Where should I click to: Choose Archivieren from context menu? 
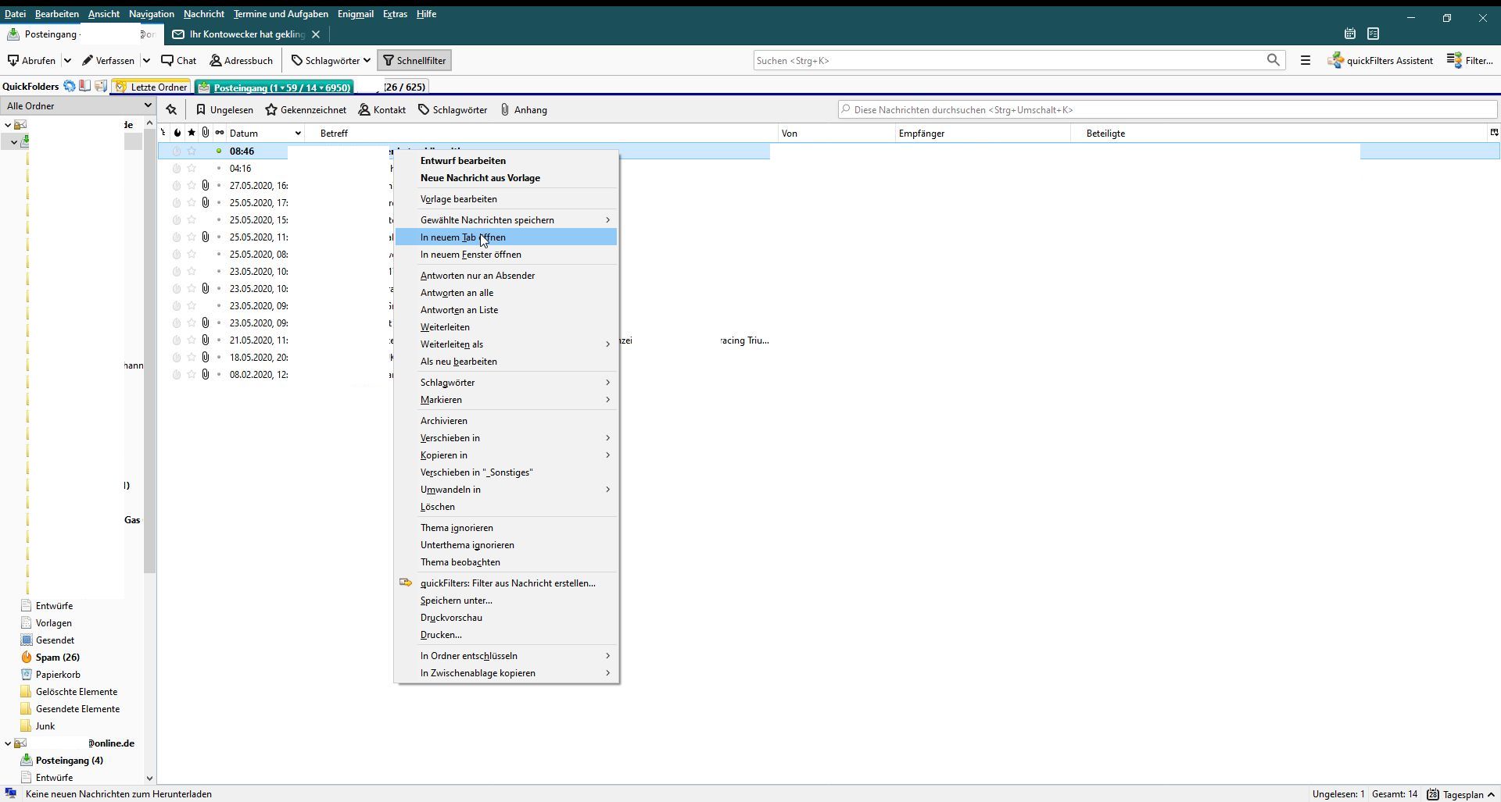(x=443, y=421)
